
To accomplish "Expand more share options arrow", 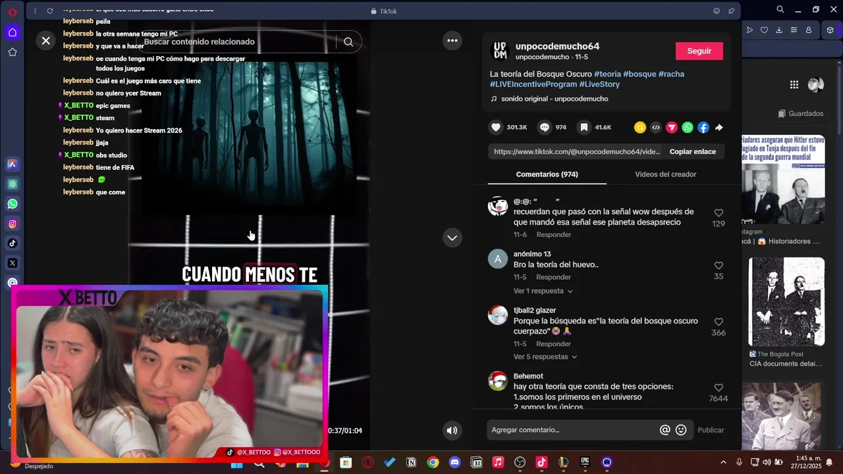I will pyautogui.click(x=719, y=128).
